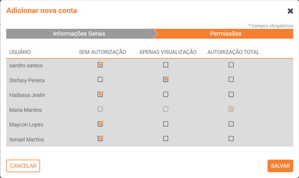Viewport: 299px width, 178px height.
Task: Check Autorização Total for Hadassa Jealin
Action: pos(231,94)
